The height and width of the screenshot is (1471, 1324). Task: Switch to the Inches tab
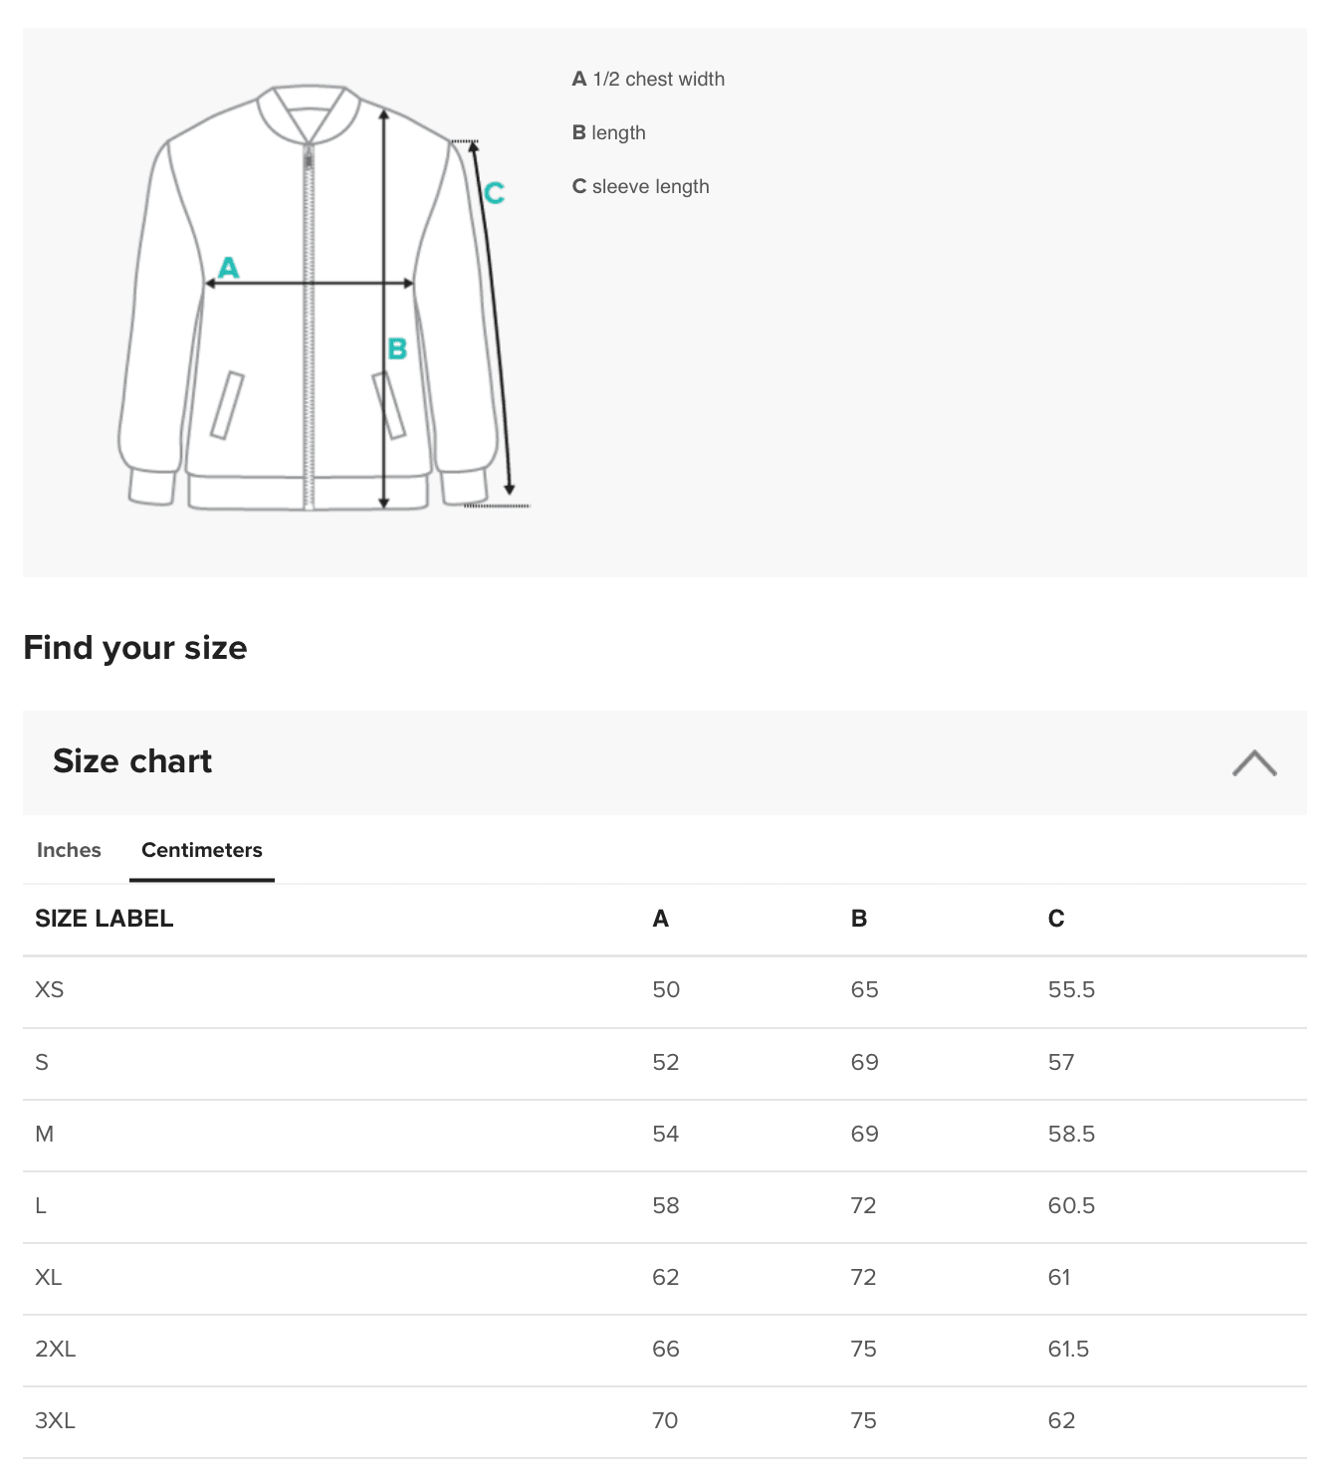[69, 850]
